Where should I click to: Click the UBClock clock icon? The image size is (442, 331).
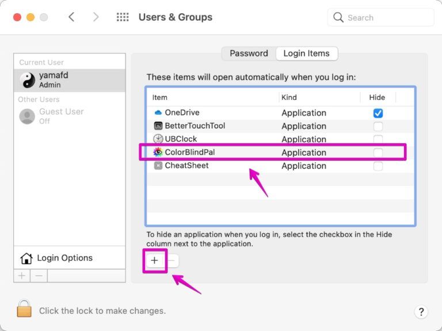(158, 139)
